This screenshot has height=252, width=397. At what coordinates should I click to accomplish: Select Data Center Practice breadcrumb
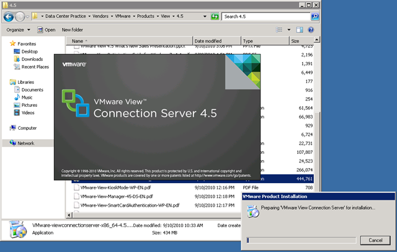(x=65, y=16)
